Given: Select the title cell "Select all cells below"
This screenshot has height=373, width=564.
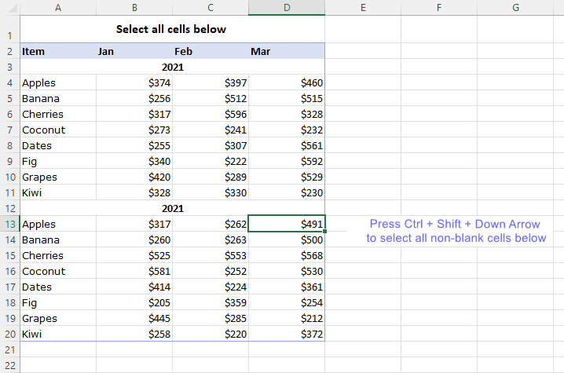Looking at the screenshot, I should coord(171,29).
